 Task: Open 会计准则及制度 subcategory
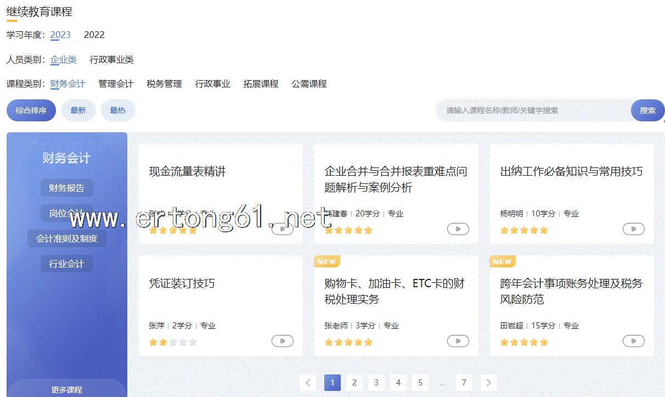pyautogui.click(x=67, y=238)
